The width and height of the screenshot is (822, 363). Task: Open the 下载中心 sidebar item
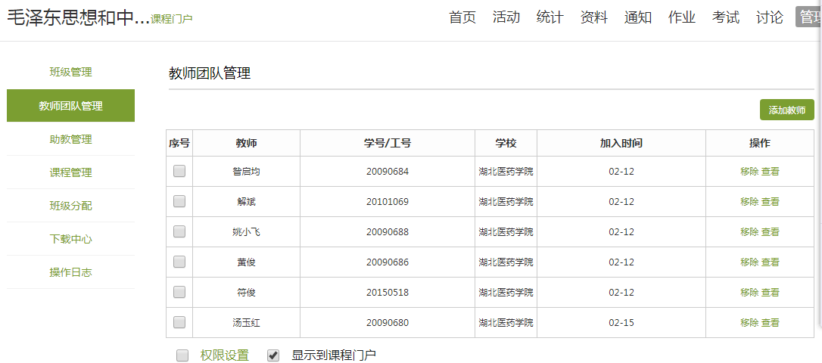[70, 239]
